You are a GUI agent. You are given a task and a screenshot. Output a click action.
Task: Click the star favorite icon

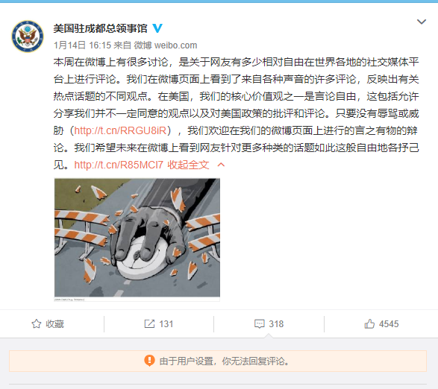pos(37,324)
